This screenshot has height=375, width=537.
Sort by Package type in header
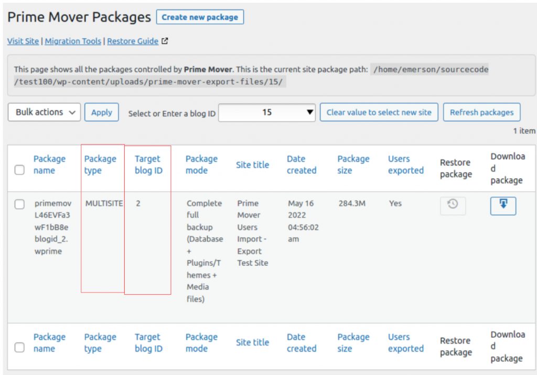coord(100,165)
